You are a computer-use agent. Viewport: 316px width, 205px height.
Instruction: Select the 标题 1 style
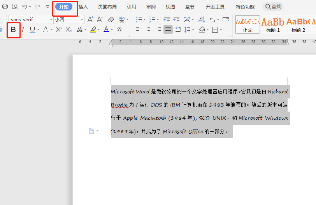(273, 25)
